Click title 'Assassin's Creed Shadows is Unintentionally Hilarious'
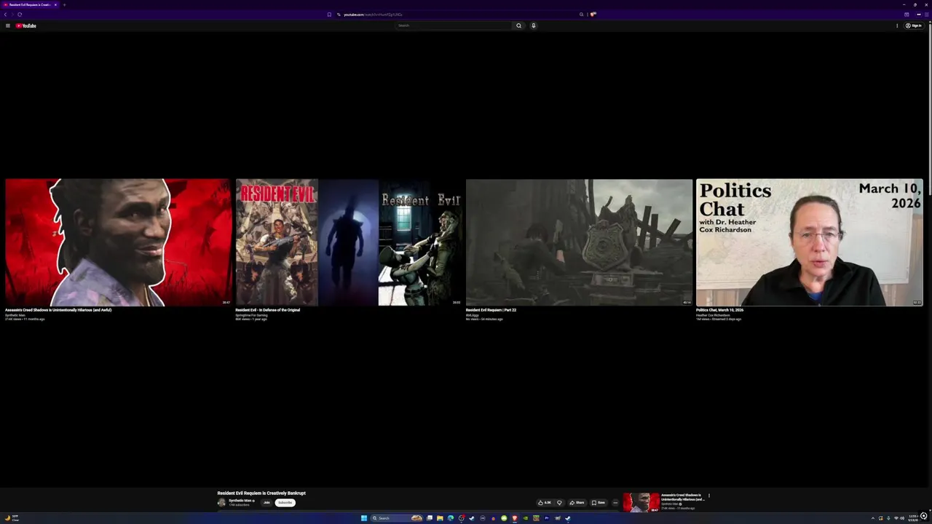 pyautogui.click(x=58, y=310)
